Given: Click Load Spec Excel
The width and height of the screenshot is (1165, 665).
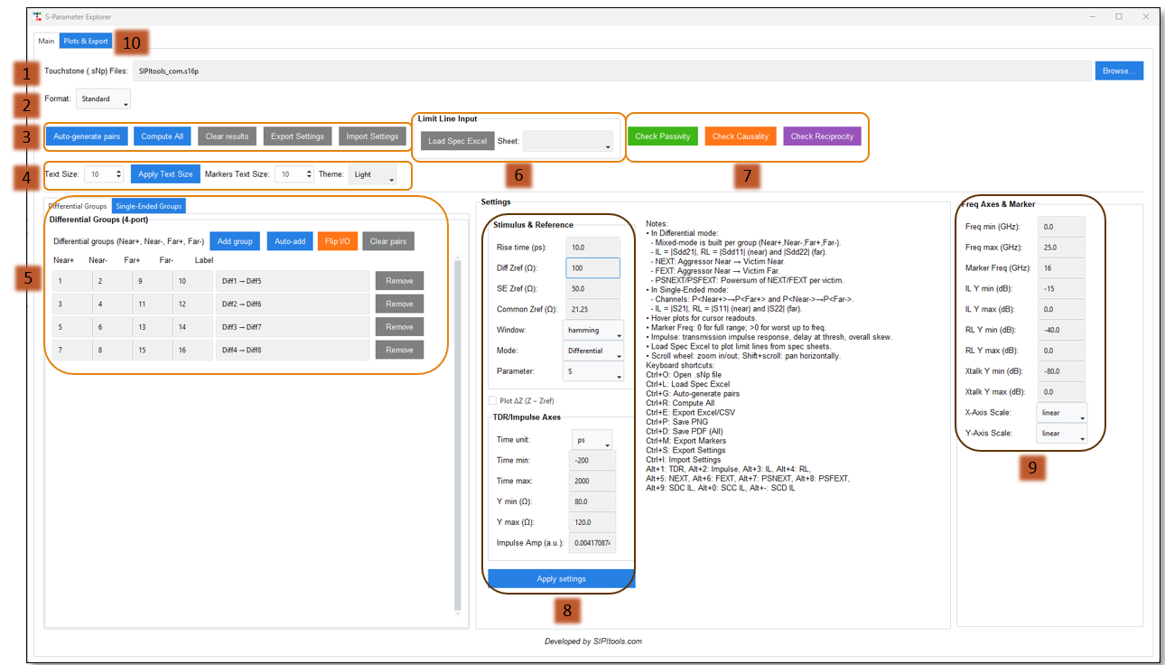Looking at the screenshot, I should [x=457, y=141].
